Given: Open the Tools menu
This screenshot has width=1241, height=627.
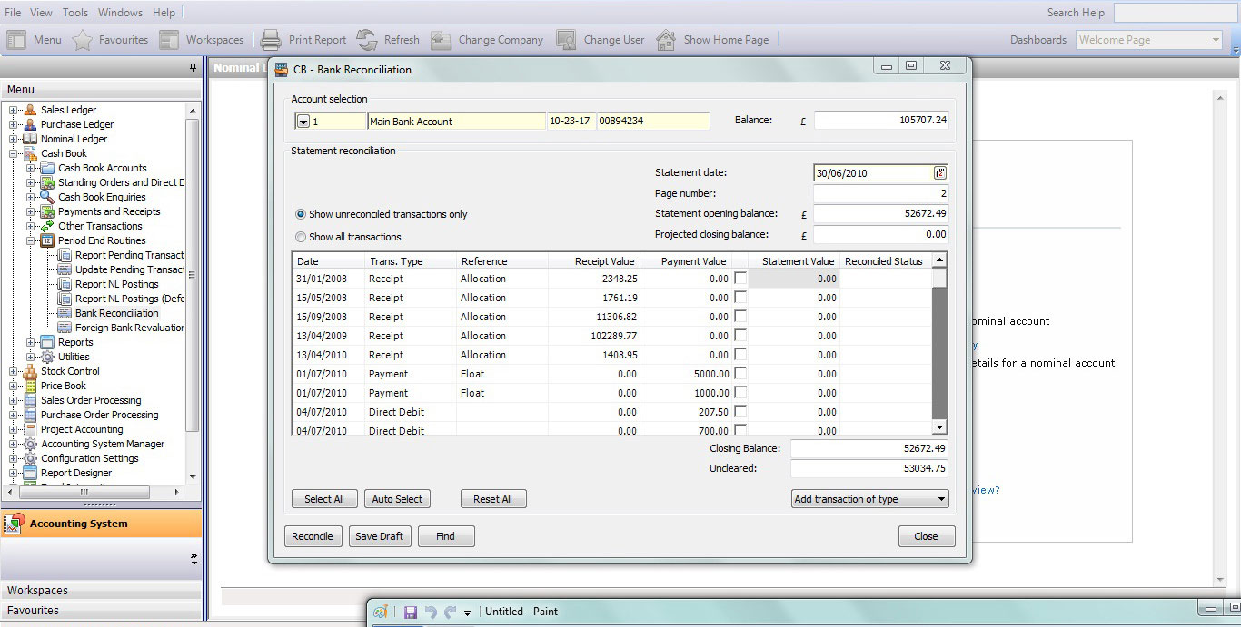Looking at the screenshot, I should click(75, 13).
